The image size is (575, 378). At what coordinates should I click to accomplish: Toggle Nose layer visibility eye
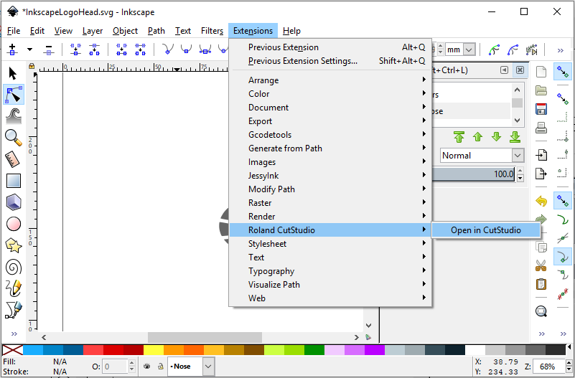[147, 366]
